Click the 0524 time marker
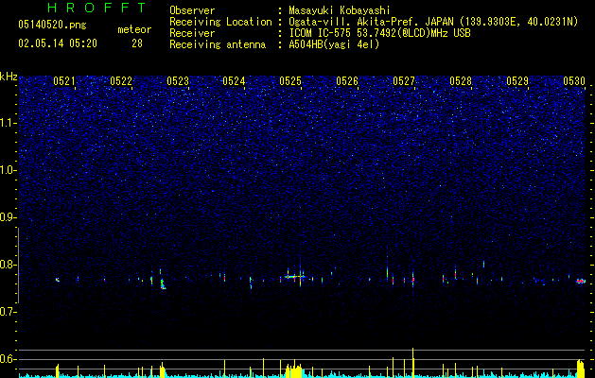 pos(234,81)
